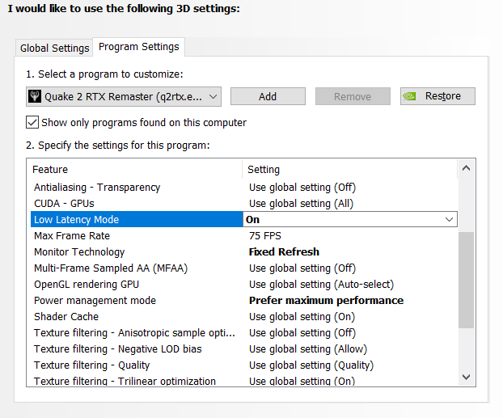Click the Antialiasing - Transparency row
This screenshot has height=418, width=503.
pos(97,188)
